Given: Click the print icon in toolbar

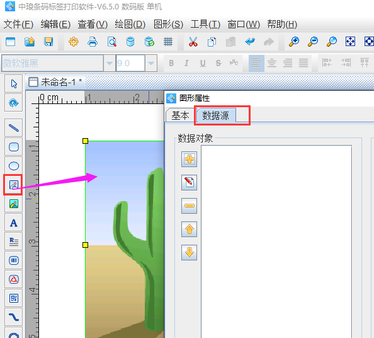Looking at the screenshot, I should tap(93, 42).
